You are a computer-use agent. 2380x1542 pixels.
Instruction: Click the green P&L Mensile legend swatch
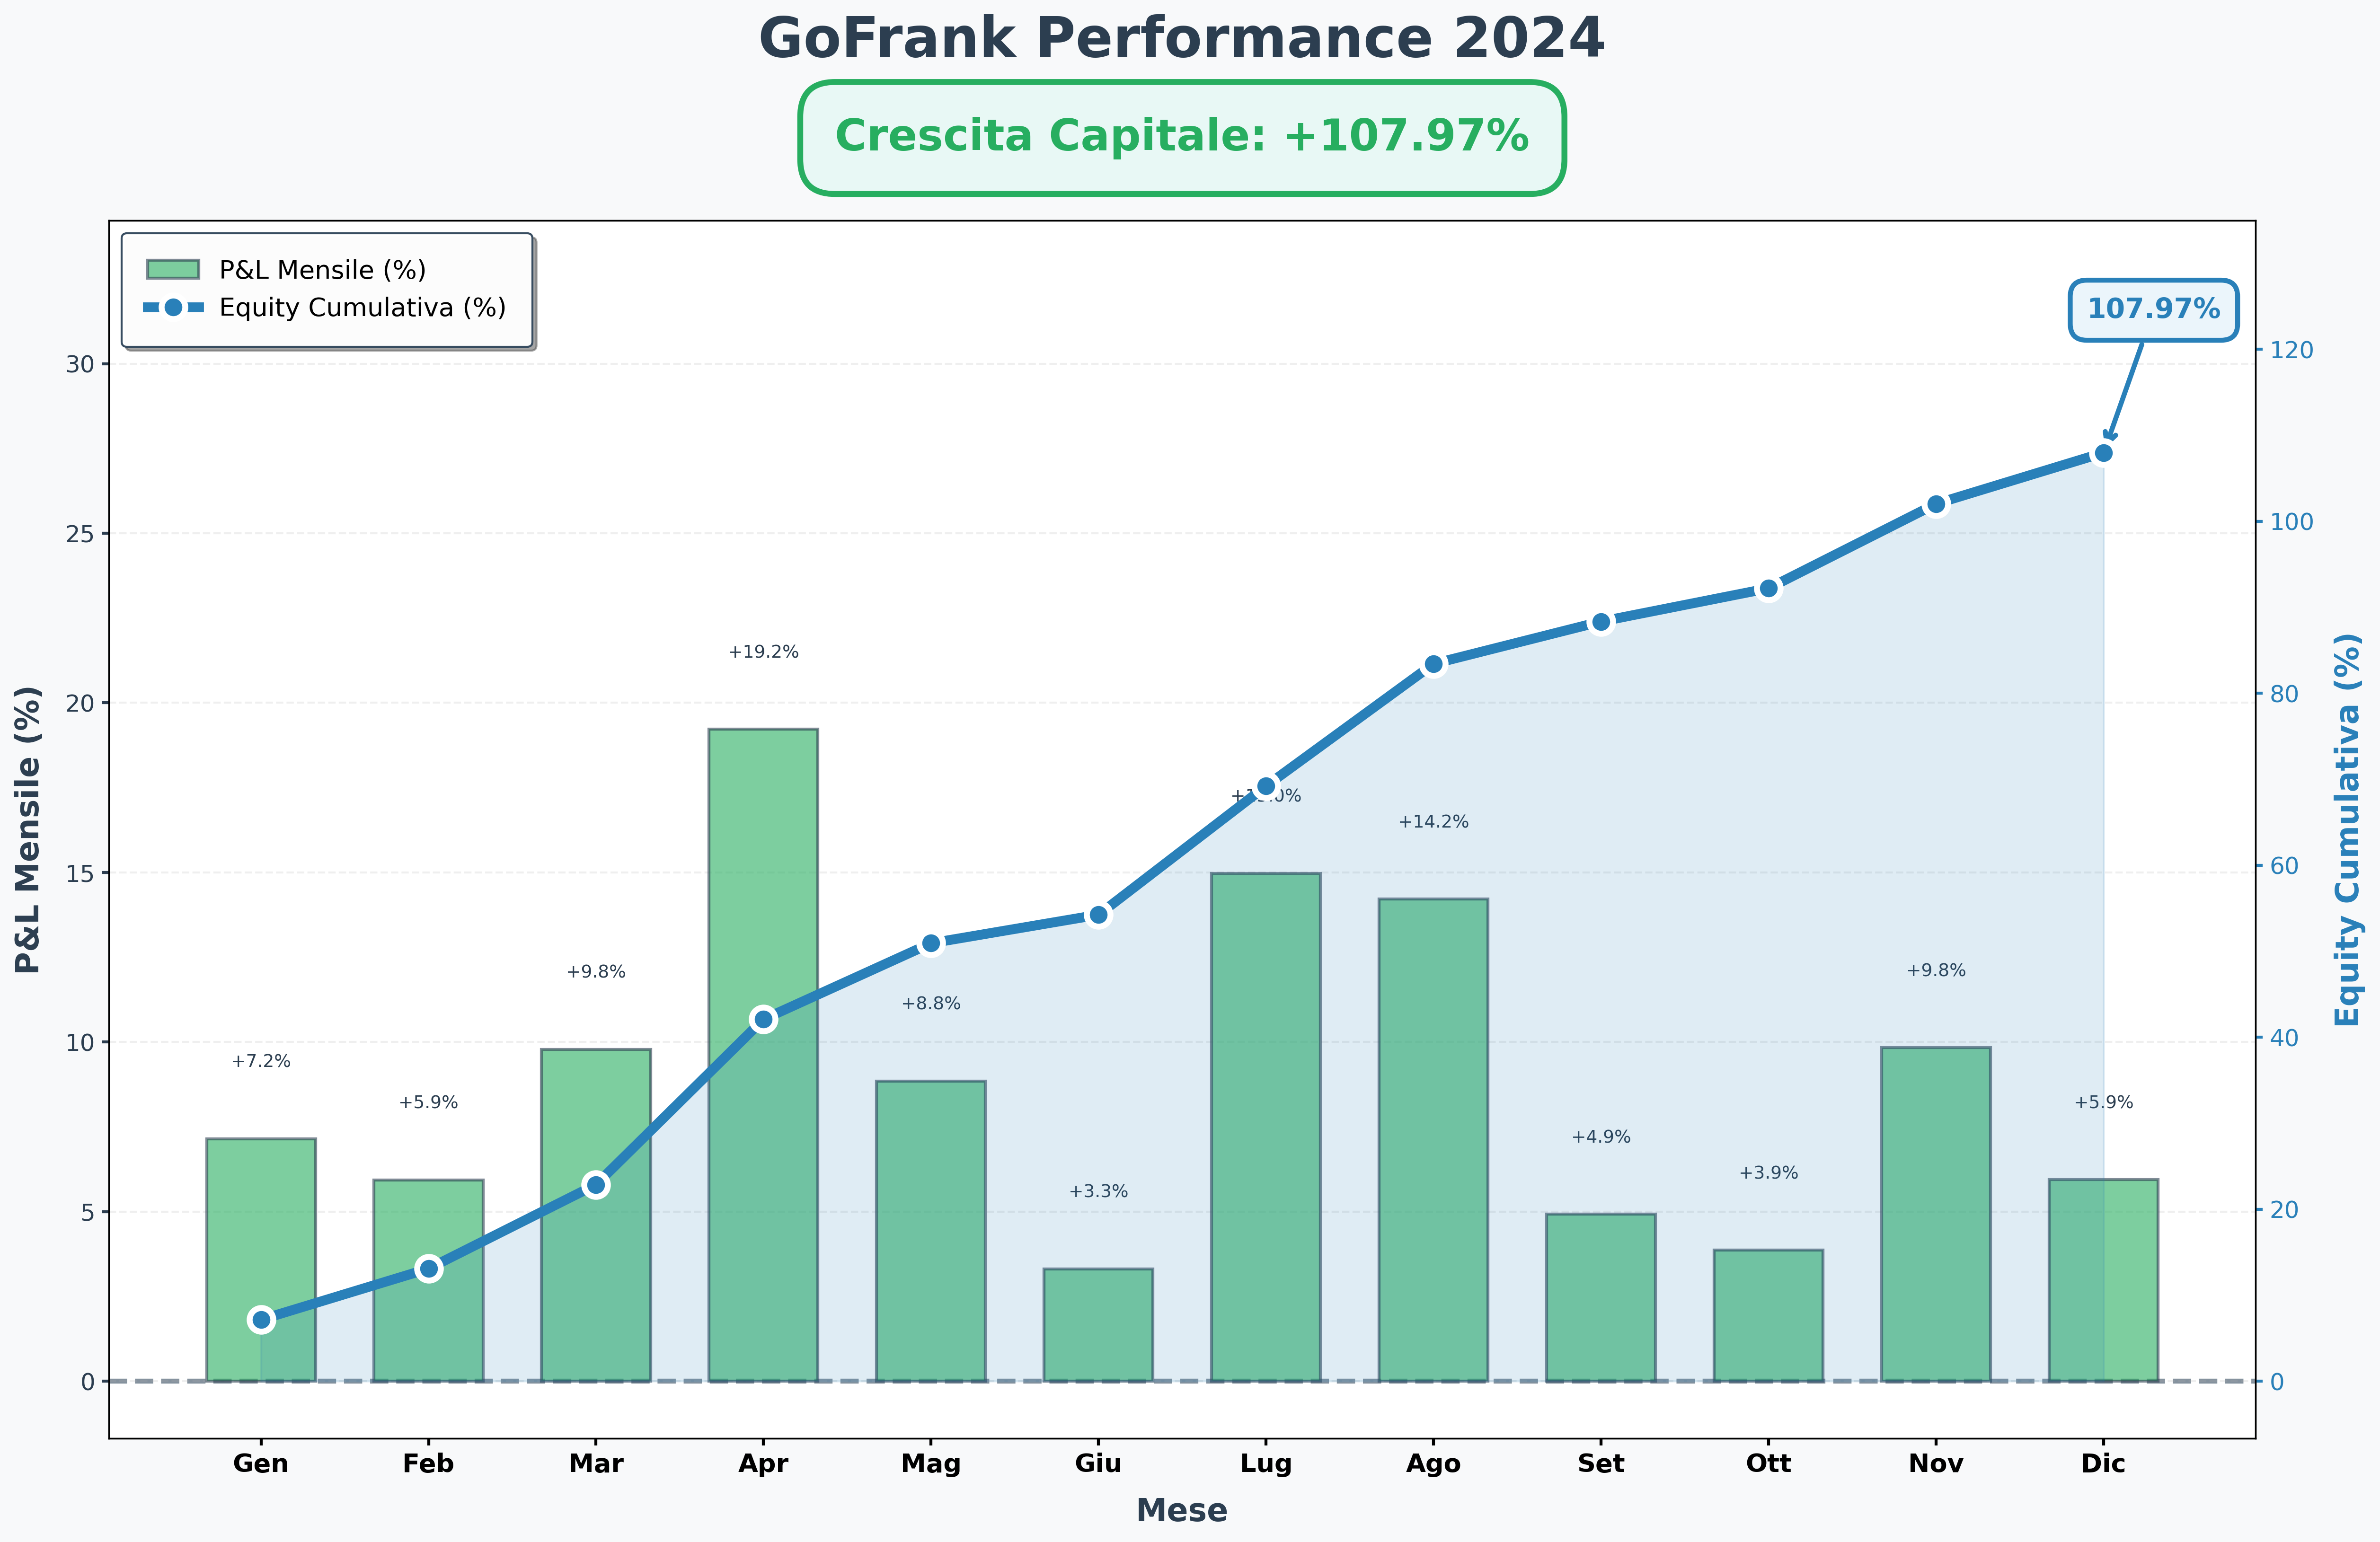click(173, 269)
